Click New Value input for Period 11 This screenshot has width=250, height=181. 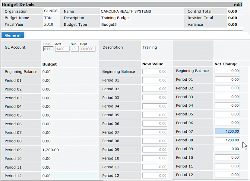tap(155, 167)
